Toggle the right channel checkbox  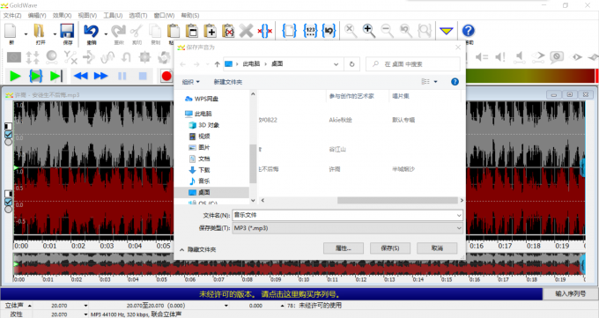[x=8, y=202]
